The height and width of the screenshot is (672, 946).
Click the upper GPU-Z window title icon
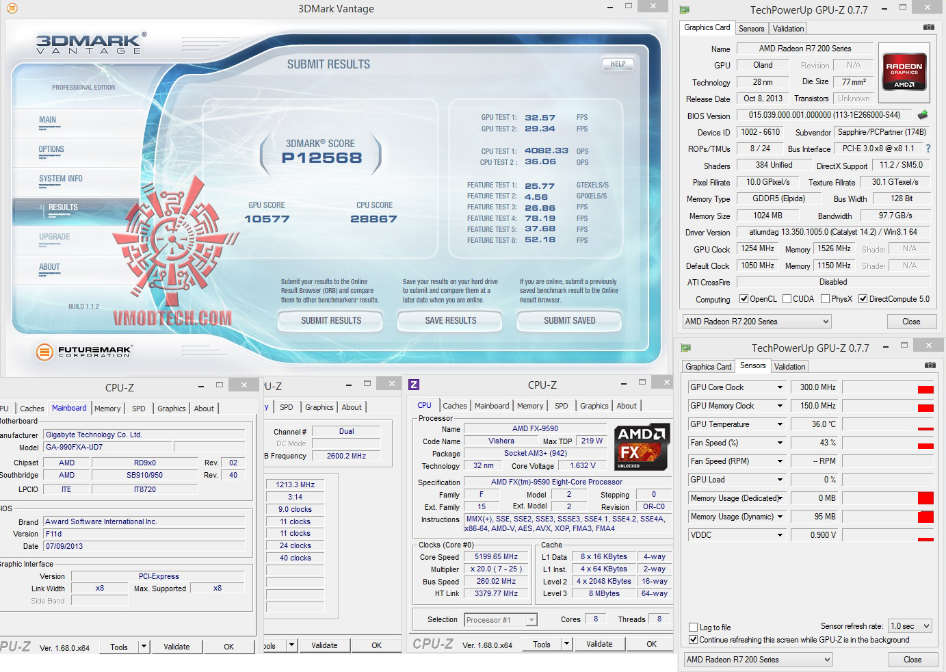(x=685, y=10)
